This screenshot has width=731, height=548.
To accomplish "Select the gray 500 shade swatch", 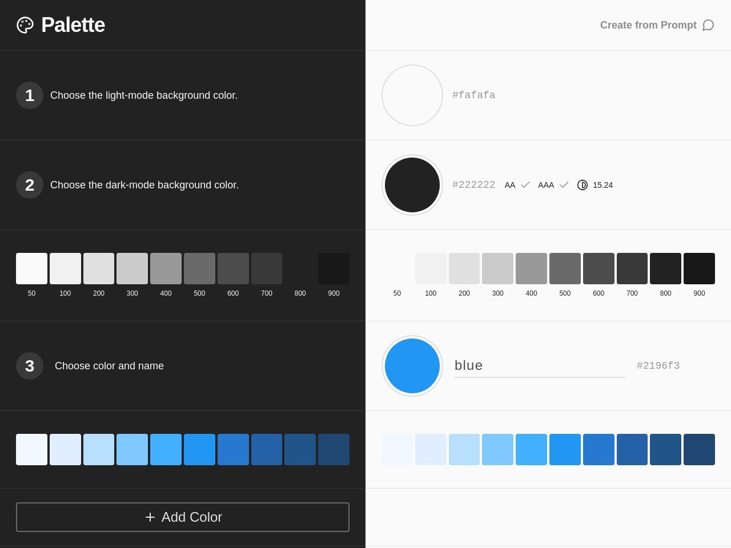I will (199, 268).
